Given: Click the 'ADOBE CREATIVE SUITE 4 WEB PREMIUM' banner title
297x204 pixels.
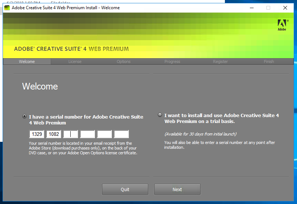Looking at the screenshot, I should pyautogui.click(x=71, y=49).
